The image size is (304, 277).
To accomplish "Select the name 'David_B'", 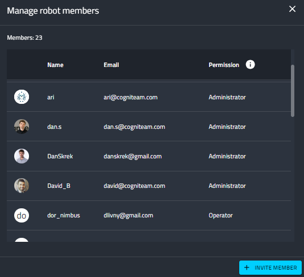I will coord(59,186).
